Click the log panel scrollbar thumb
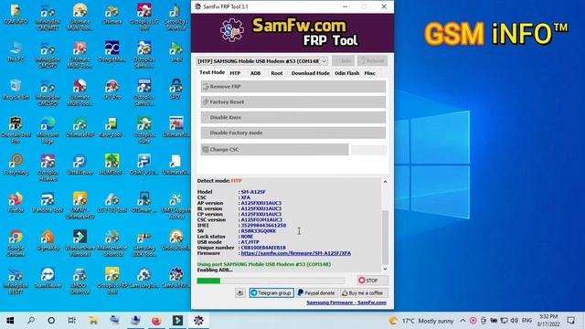585x329 pixels. pos(385,237)
